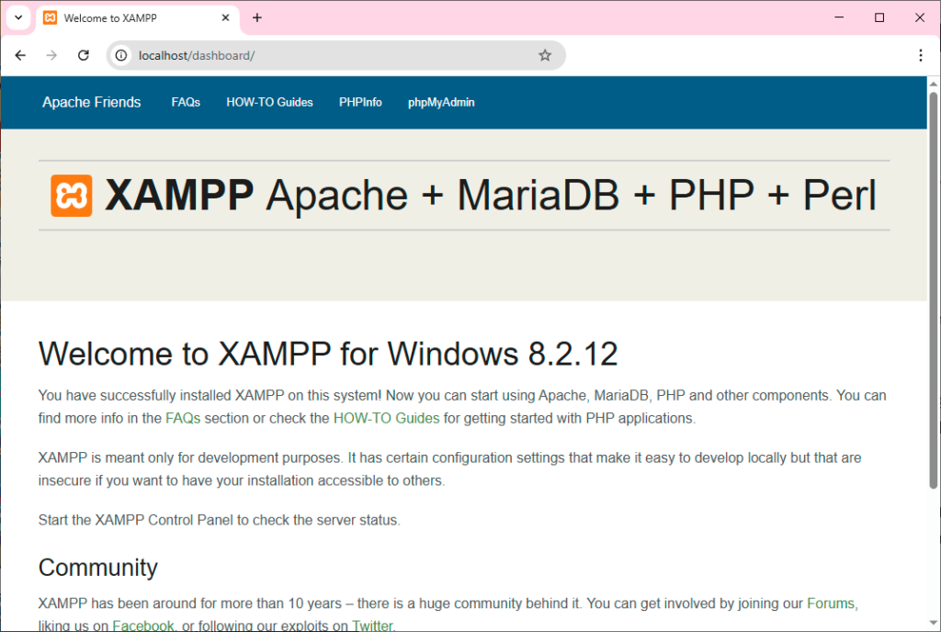Click the vertical scrollbar thumb
941x632 pixels.
click(x=934, y=290)
